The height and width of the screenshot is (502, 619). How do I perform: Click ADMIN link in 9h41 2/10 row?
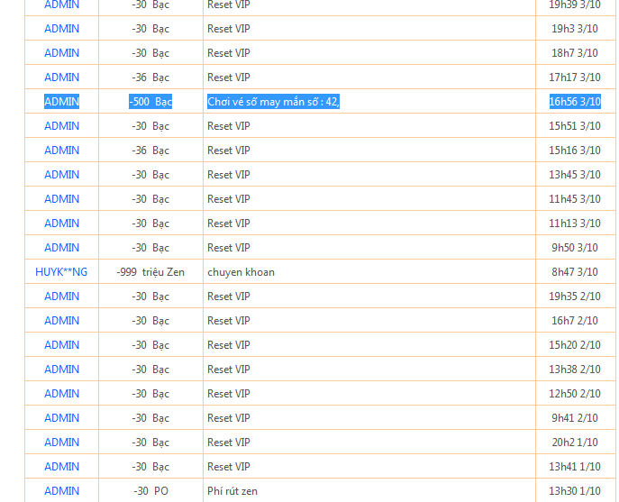pyautogui.click(x=61, y=418)
